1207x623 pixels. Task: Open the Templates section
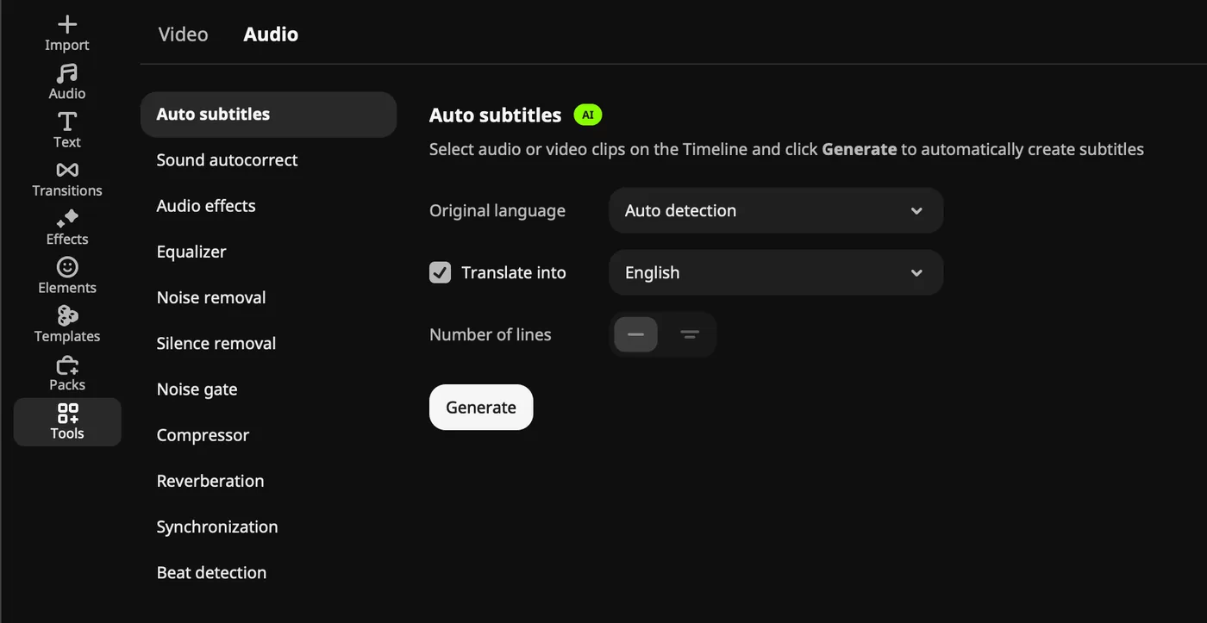click(x=67, y=325)
